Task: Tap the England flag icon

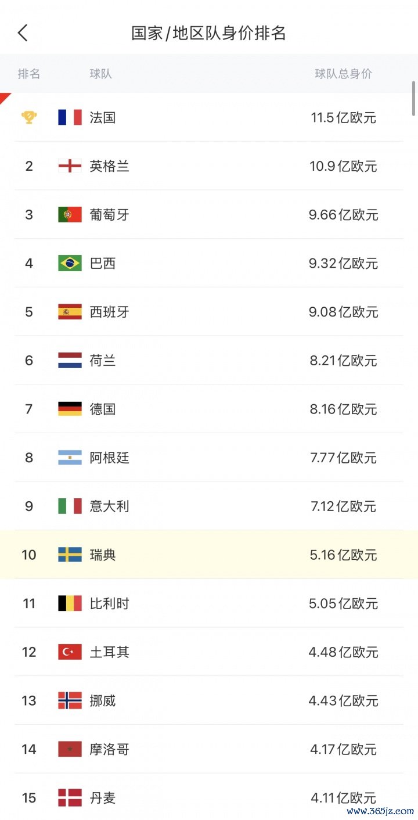Action: (x=70, y=166)
